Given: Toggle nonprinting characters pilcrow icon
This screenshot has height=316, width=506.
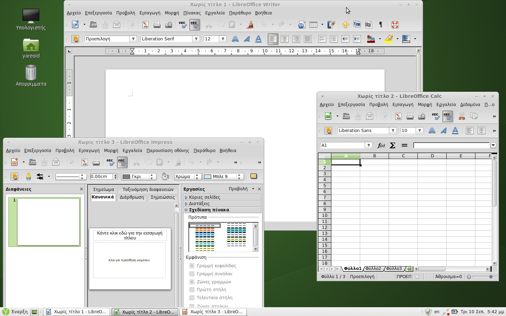Looking at the screenshot, I should (x=381, y=25).
